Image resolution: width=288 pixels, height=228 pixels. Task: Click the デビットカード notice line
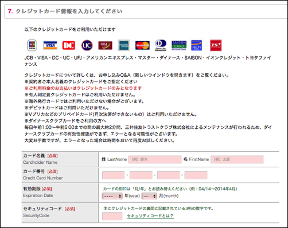(x=67, y=108)
